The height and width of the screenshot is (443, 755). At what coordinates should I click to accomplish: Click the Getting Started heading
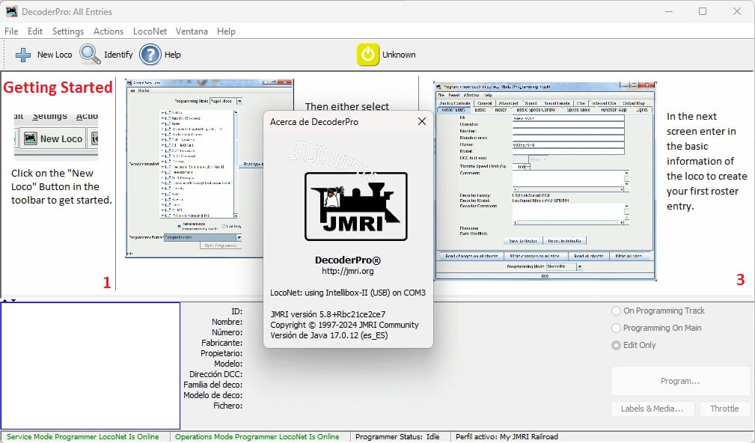58,87
